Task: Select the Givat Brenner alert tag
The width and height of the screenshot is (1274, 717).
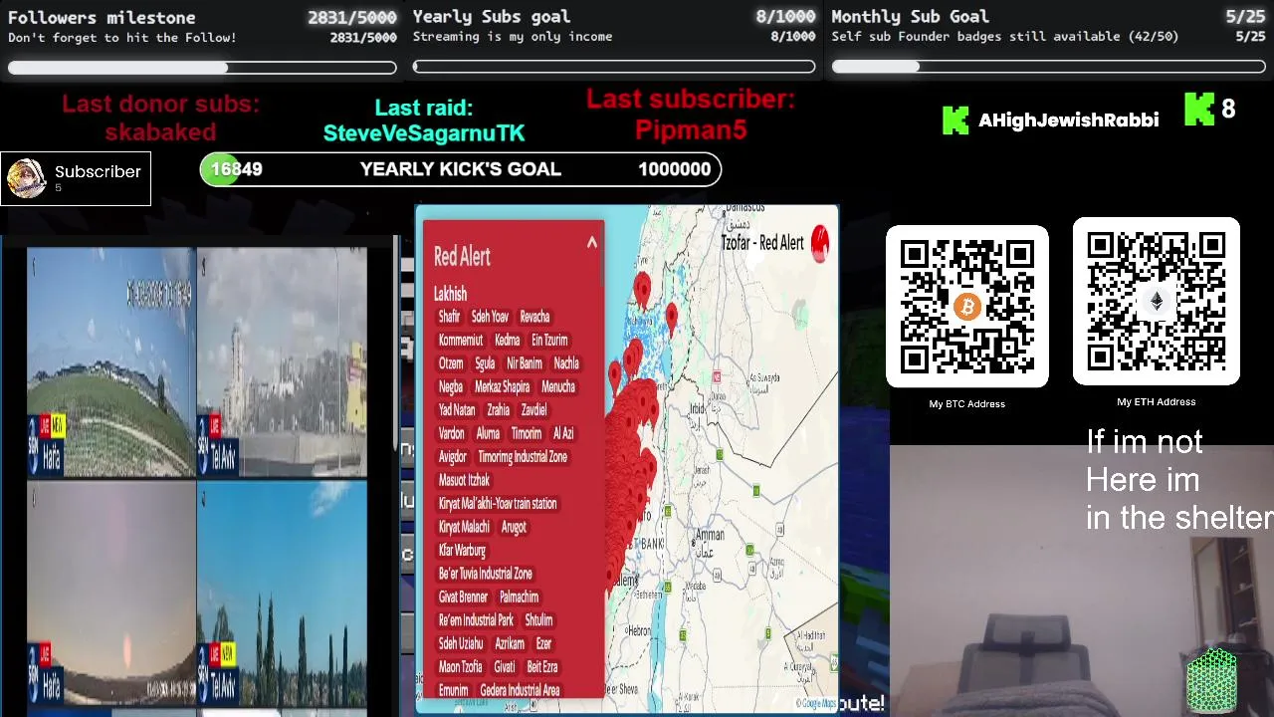Action: 464,597
